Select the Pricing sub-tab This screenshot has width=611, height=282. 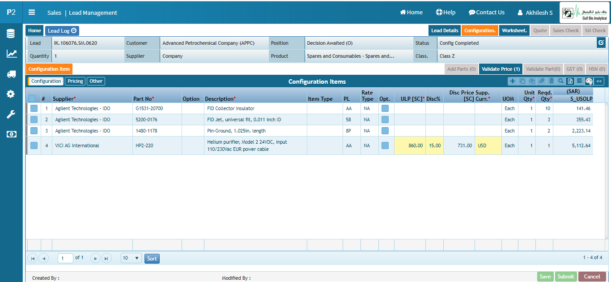tap(76, 81)
